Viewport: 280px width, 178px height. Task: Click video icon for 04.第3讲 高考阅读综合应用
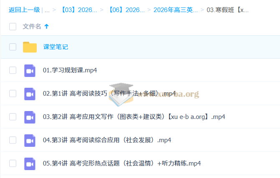(30, 140)
